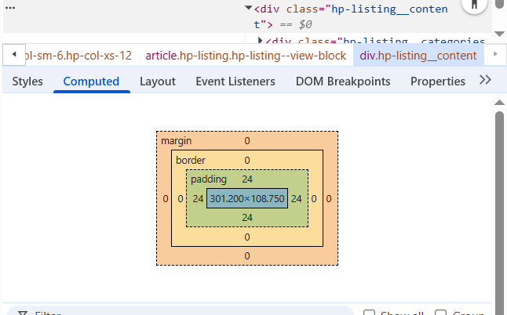Switch to the Event Listeners tab

(235, 81)
